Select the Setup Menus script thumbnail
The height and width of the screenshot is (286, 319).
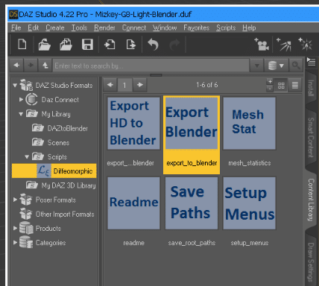(x=250, y=203)
